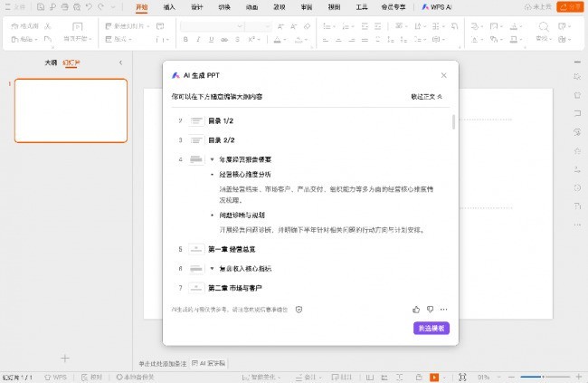Click the Save icon in quick access bar
The height and width of the screenshot is (383, 588).
pyautogui.click(x=41, y=6)
